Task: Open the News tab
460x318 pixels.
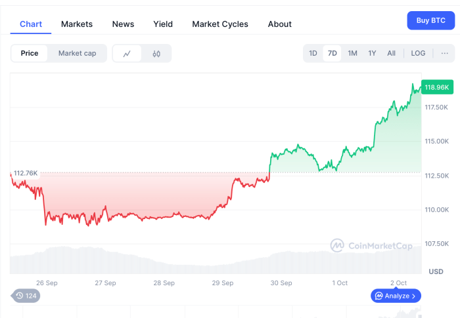Action: coord(123,24)
